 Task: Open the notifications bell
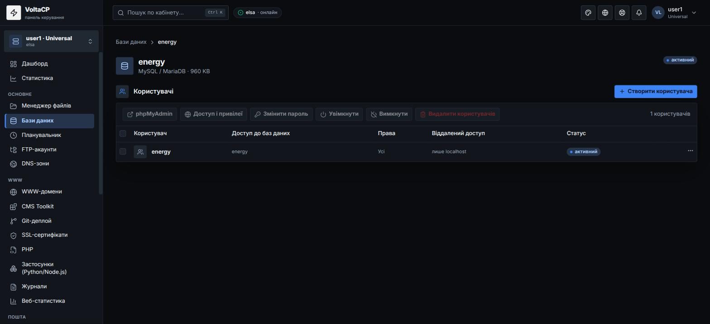(x=639, y=13)
